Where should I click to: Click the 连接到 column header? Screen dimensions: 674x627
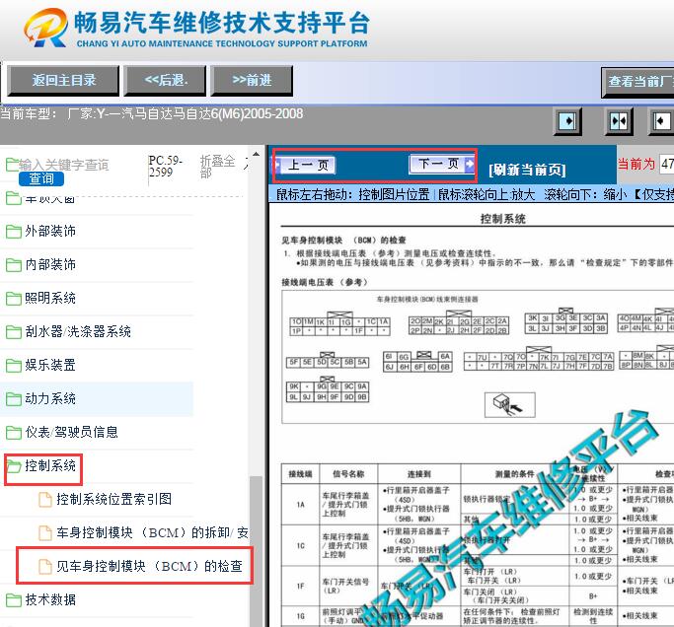[x=419, y=474]
